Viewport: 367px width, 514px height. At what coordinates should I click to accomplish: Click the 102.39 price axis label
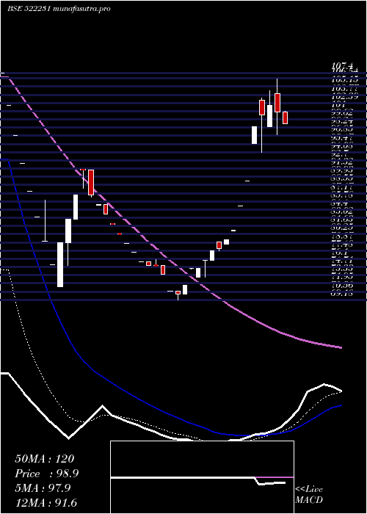coord(344,97)
